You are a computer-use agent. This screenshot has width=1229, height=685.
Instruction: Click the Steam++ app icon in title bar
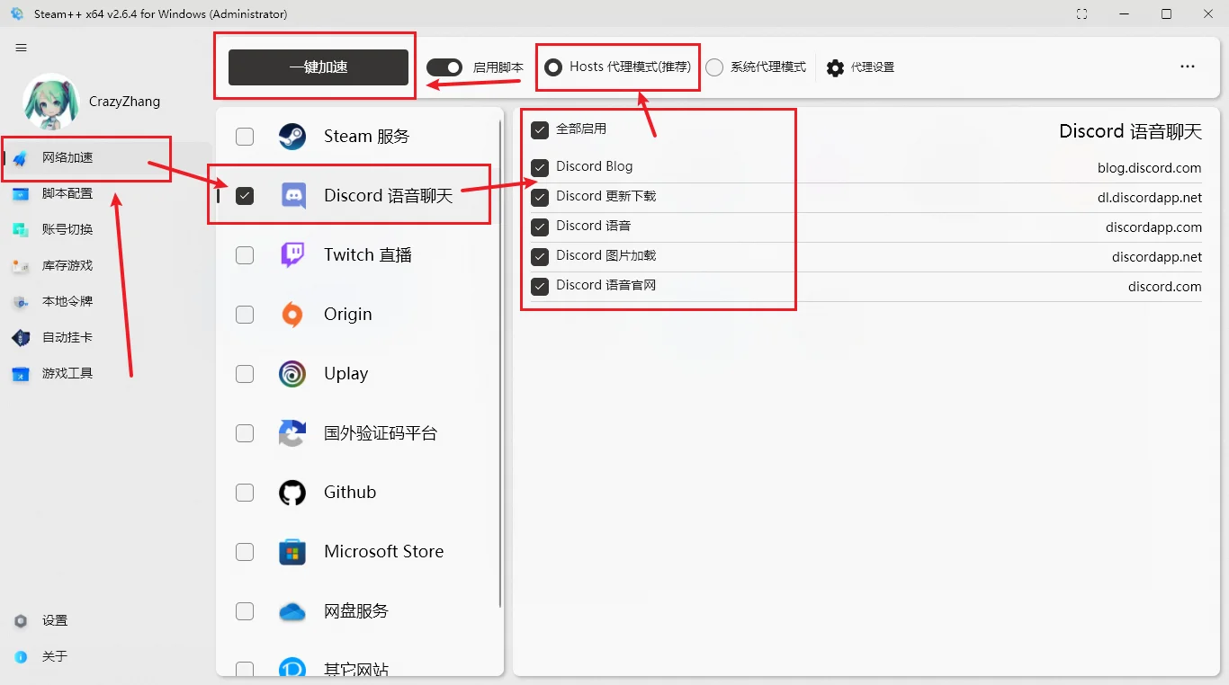coord(16,13)
